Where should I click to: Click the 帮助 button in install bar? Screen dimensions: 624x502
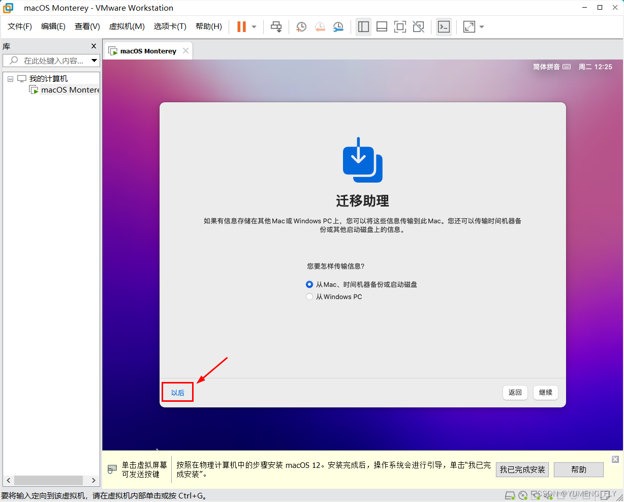pos(579,469)
